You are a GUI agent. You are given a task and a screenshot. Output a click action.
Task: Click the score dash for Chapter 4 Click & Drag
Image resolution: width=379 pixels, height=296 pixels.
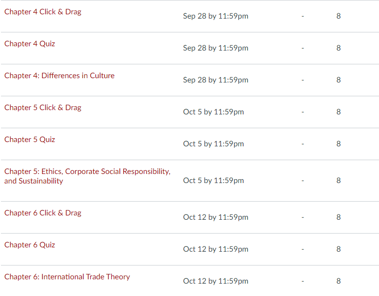303,16
